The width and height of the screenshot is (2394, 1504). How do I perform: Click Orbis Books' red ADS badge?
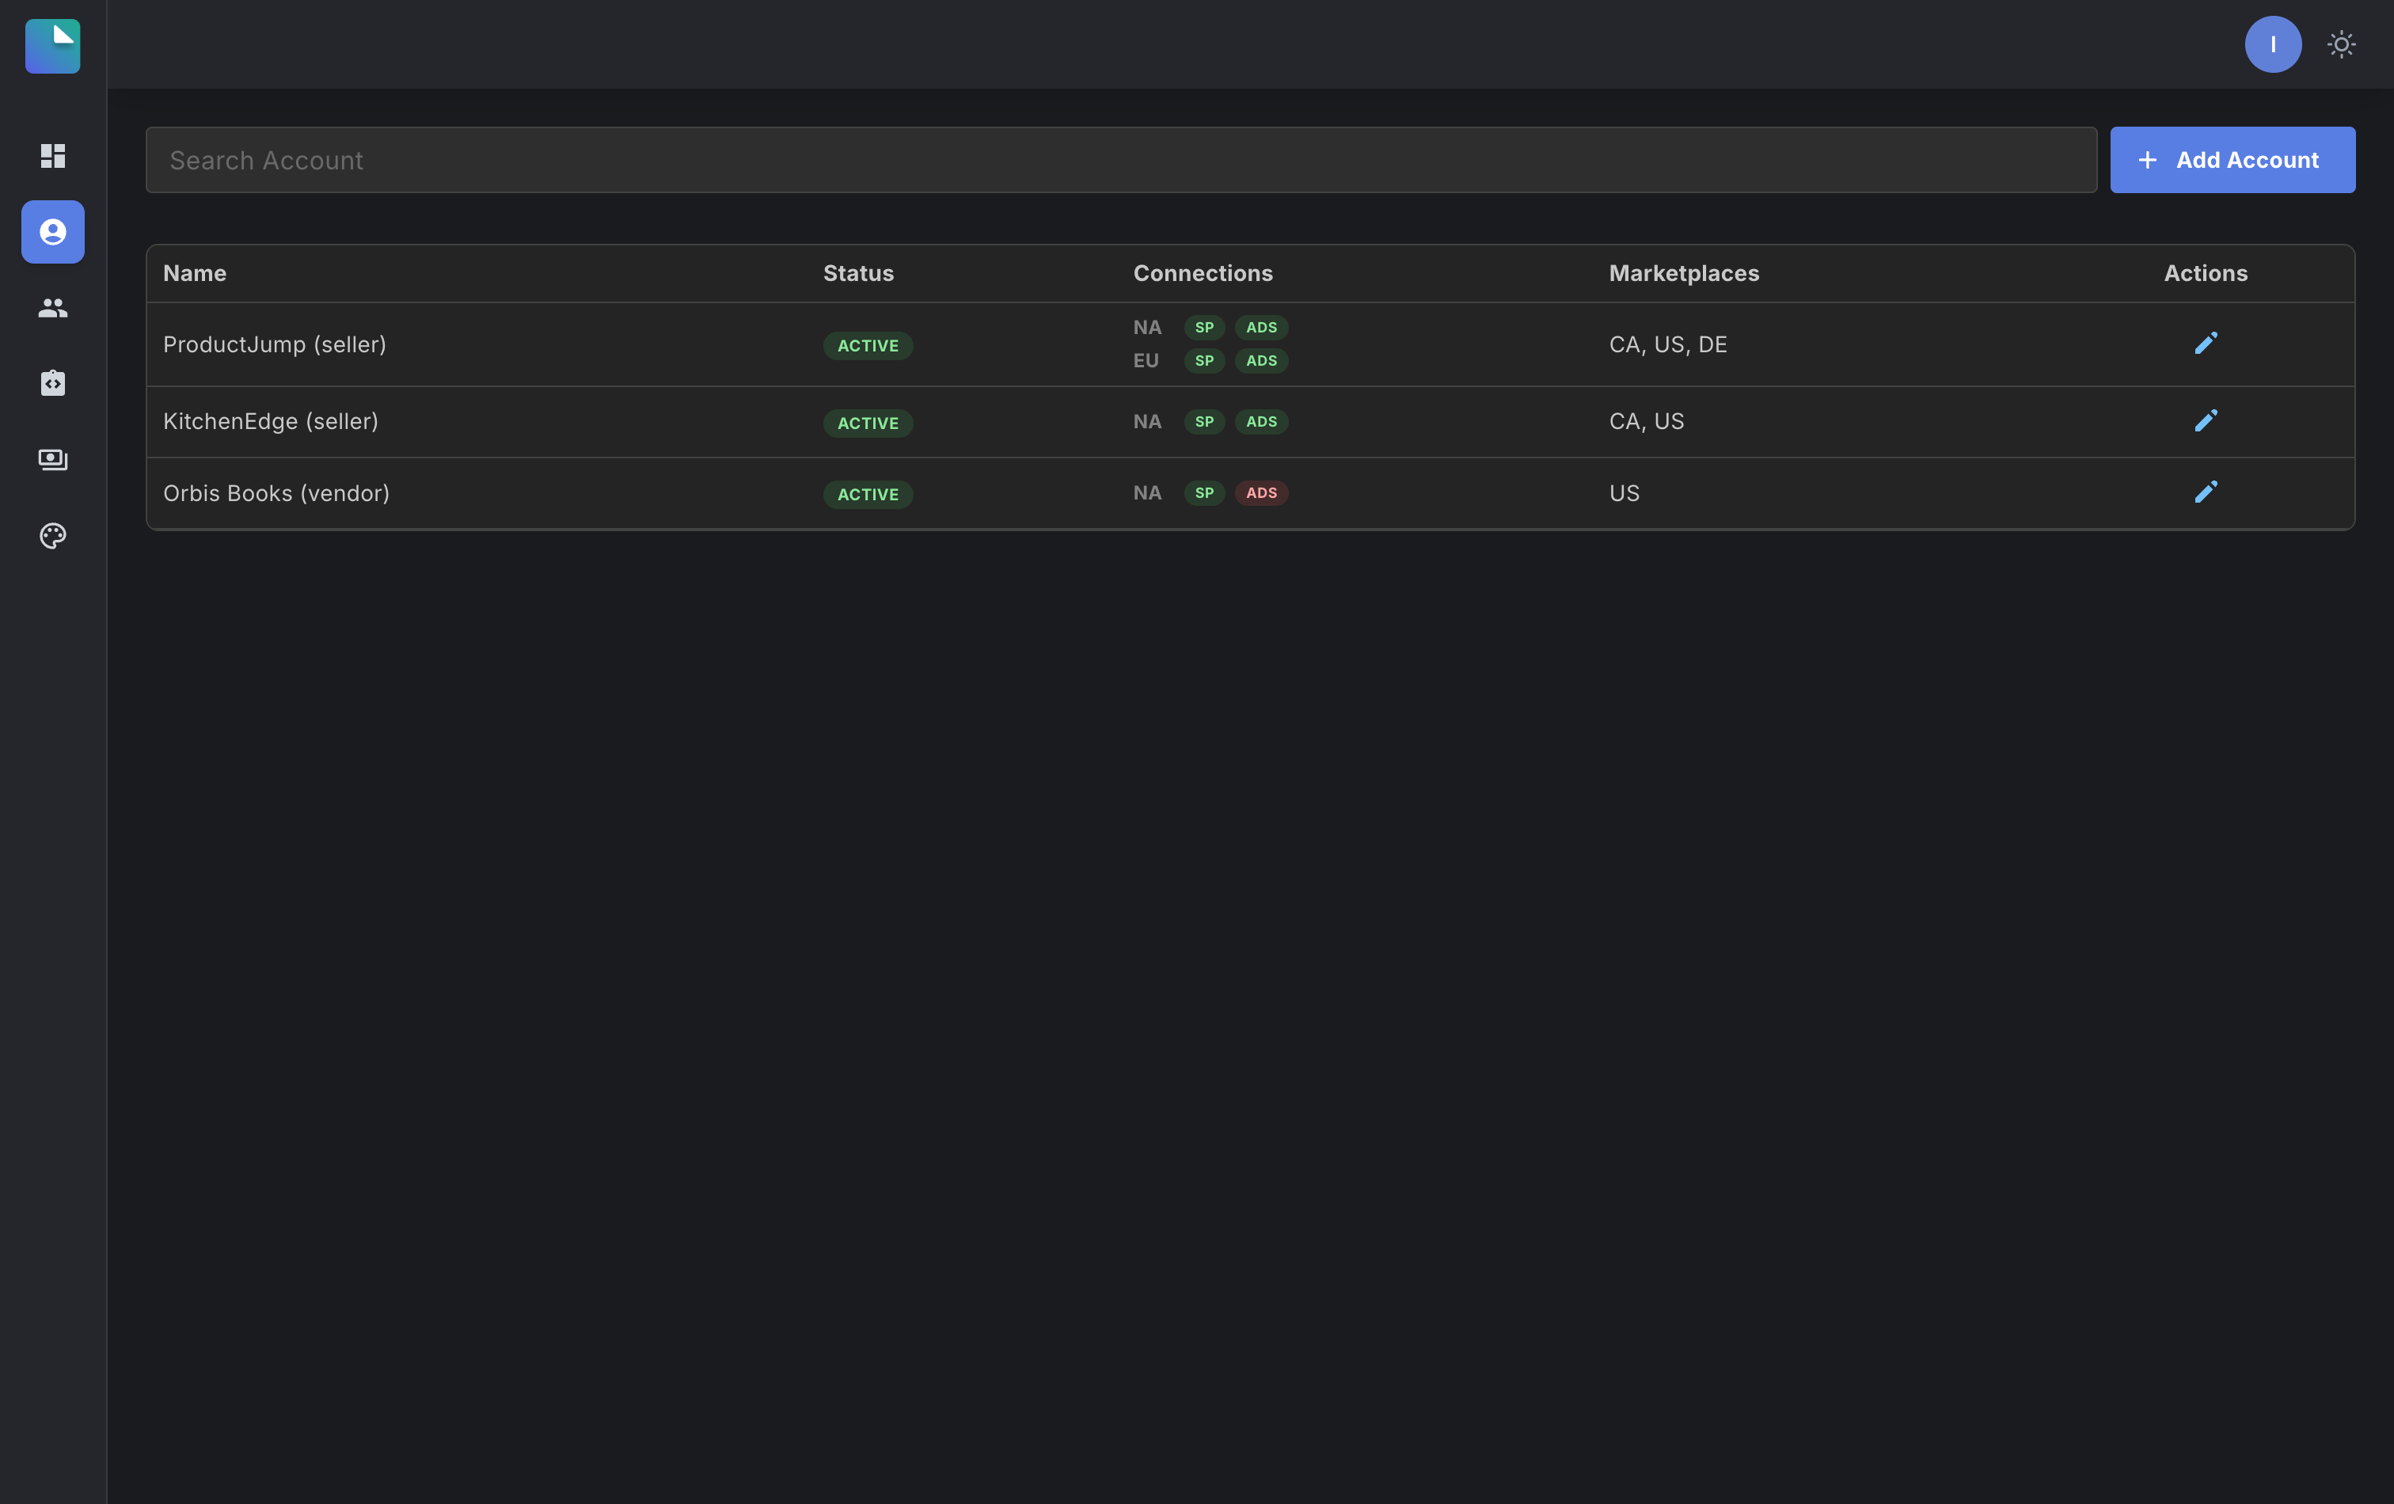pos(1260,493)
